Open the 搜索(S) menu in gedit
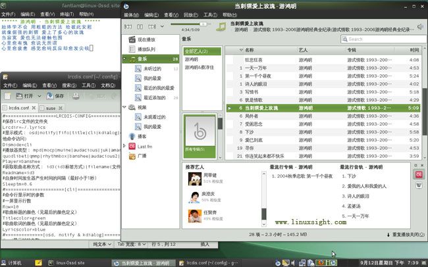The width and height of the screenshot is (428, 267). 69,85
